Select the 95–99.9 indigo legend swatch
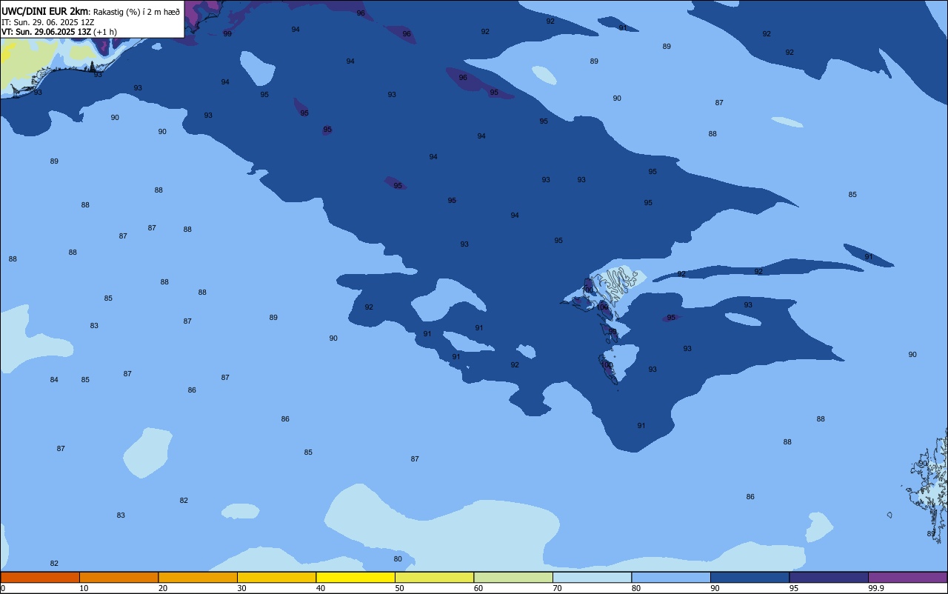Screen dimensions: 948x594 (x=829, y=577)
